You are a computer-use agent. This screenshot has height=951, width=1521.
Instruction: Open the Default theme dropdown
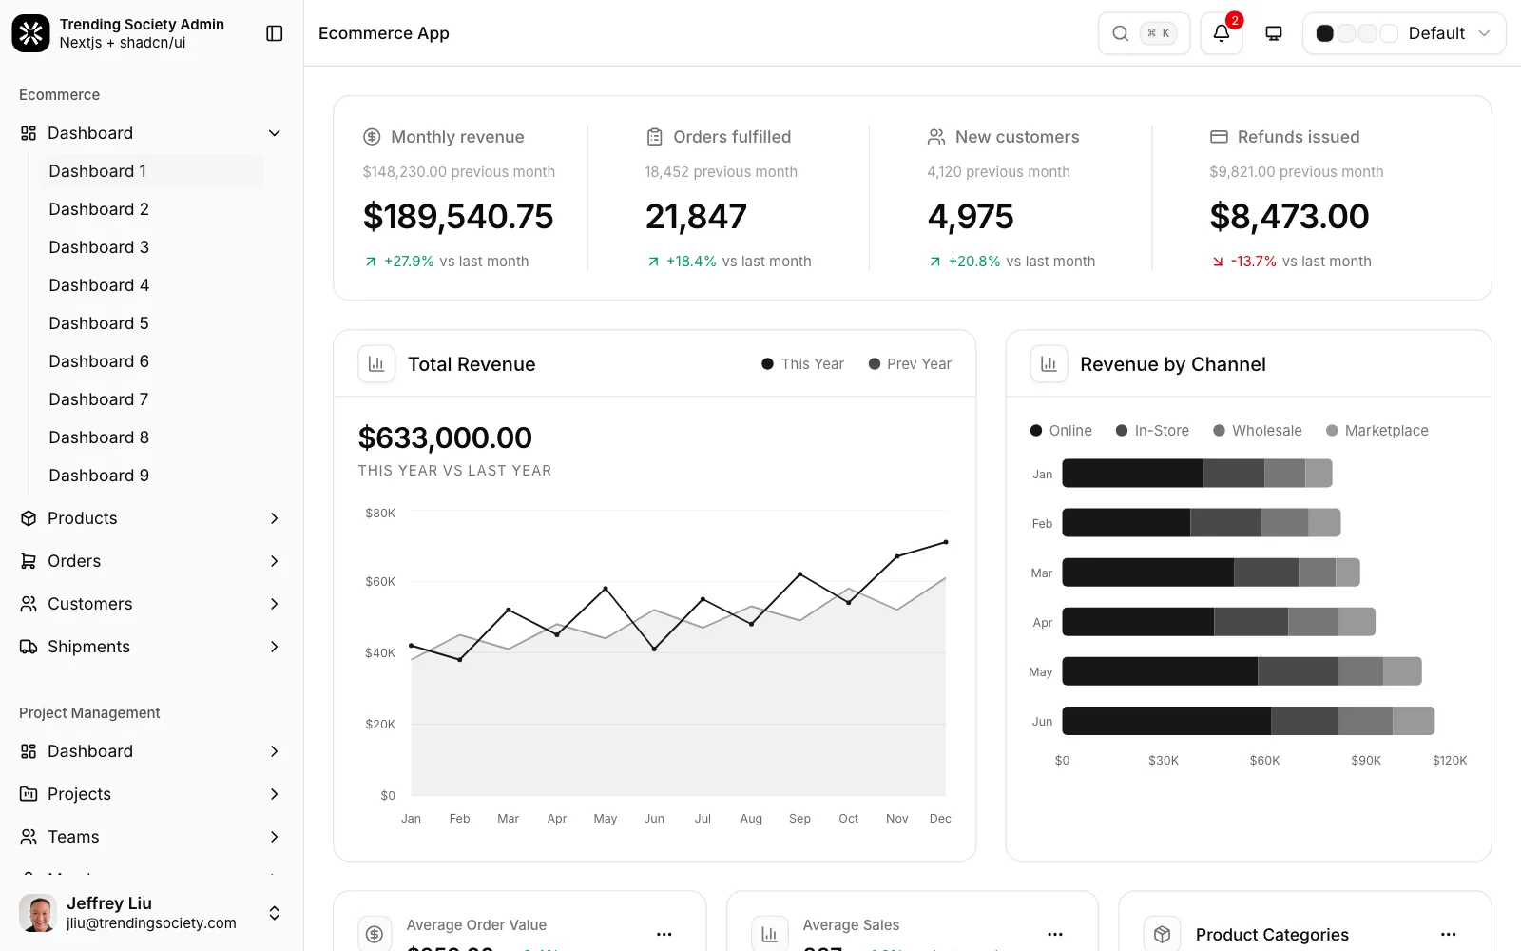point(1404,33)
